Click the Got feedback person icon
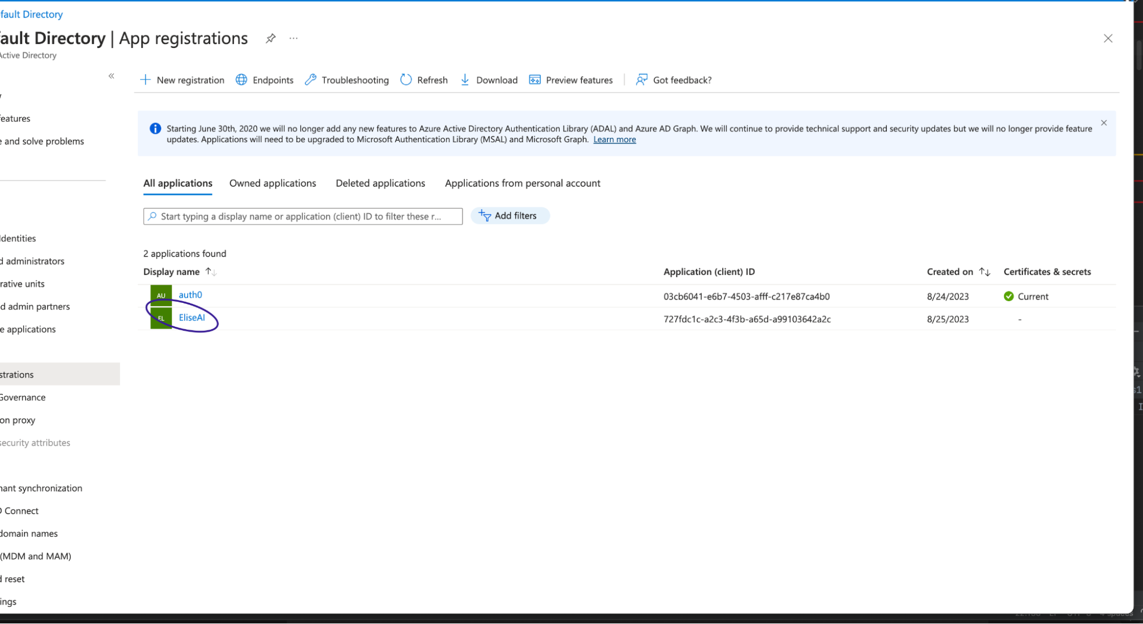The image size is (1143, 624). click(642, 80)
